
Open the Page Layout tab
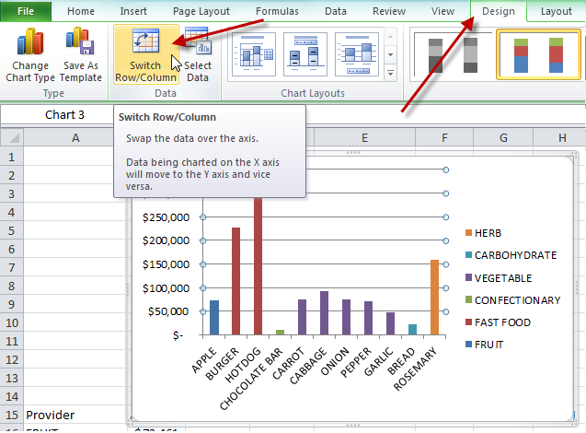tap(201, 11)
